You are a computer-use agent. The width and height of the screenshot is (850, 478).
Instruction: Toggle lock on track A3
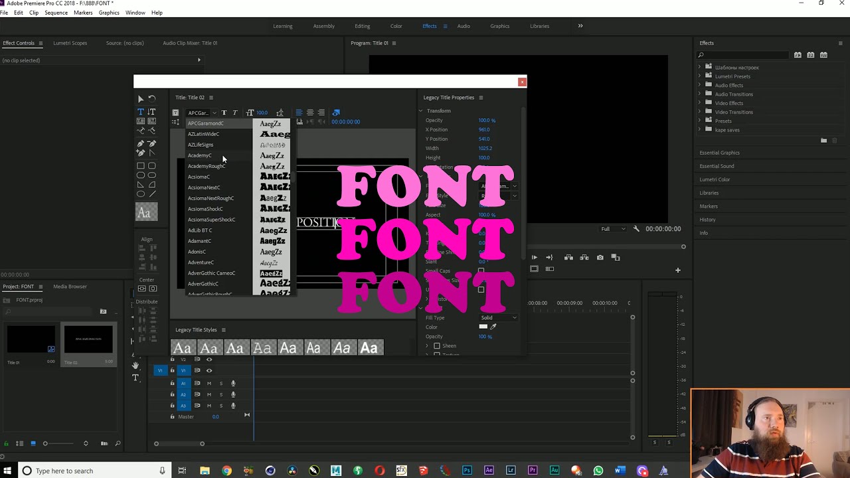click(173, 406)
